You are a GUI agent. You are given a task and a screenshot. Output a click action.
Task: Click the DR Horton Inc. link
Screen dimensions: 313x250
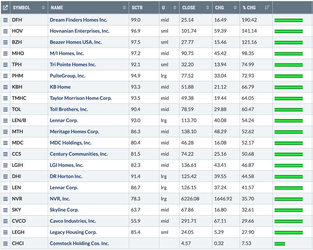click(x=66, y=176)
